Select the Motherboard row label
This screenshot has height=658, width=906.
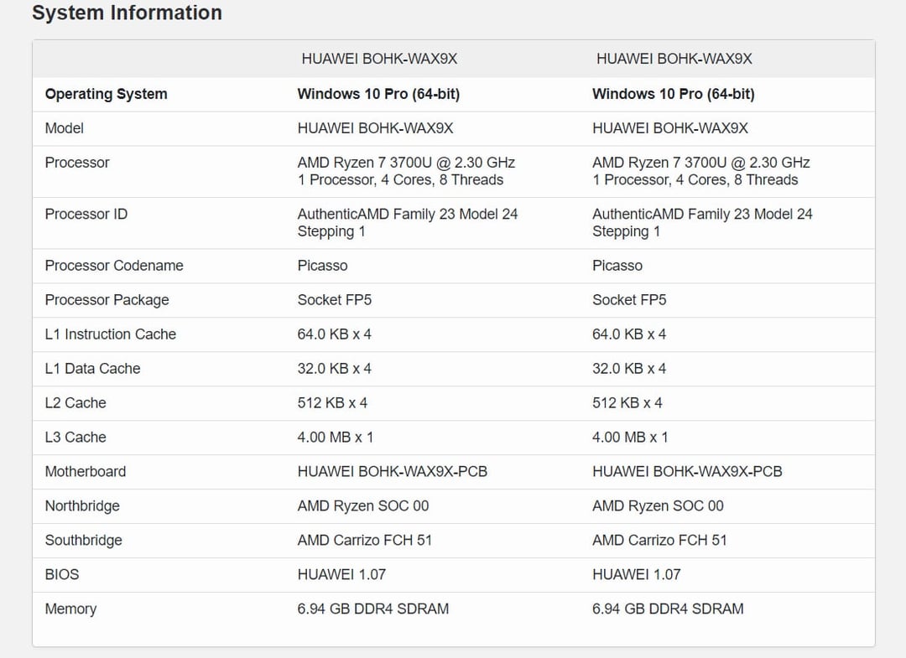[x=86, y=472]
